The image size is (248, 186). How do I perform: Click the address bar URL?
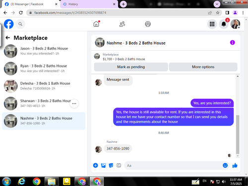70,13
